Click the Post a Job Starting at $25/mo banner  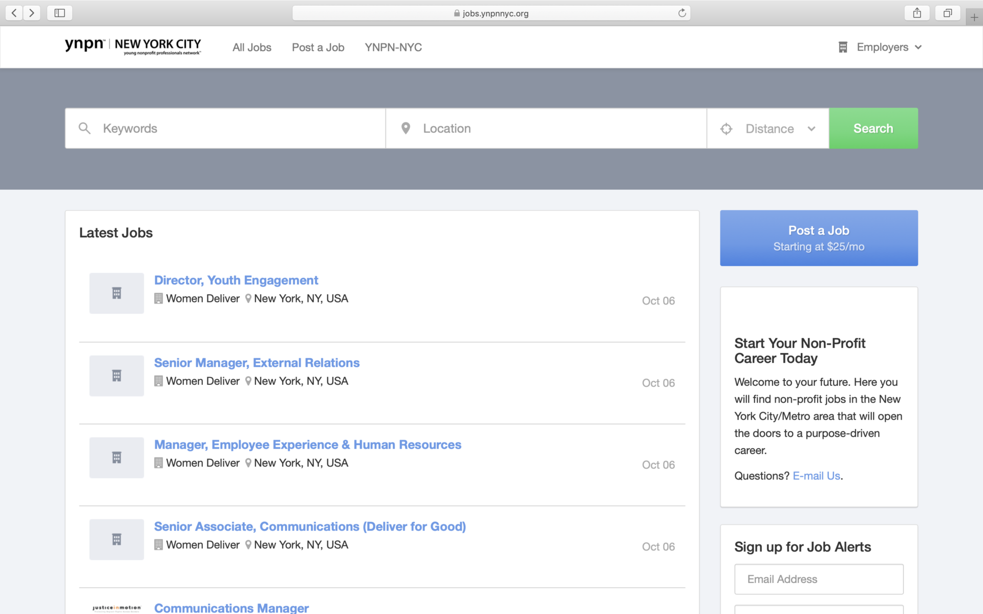(x=818, y=238)
